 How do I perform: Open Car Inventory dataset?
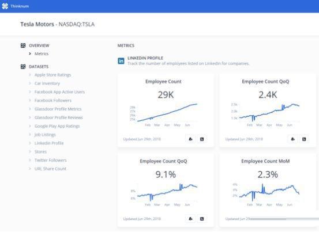click(47, 83)
